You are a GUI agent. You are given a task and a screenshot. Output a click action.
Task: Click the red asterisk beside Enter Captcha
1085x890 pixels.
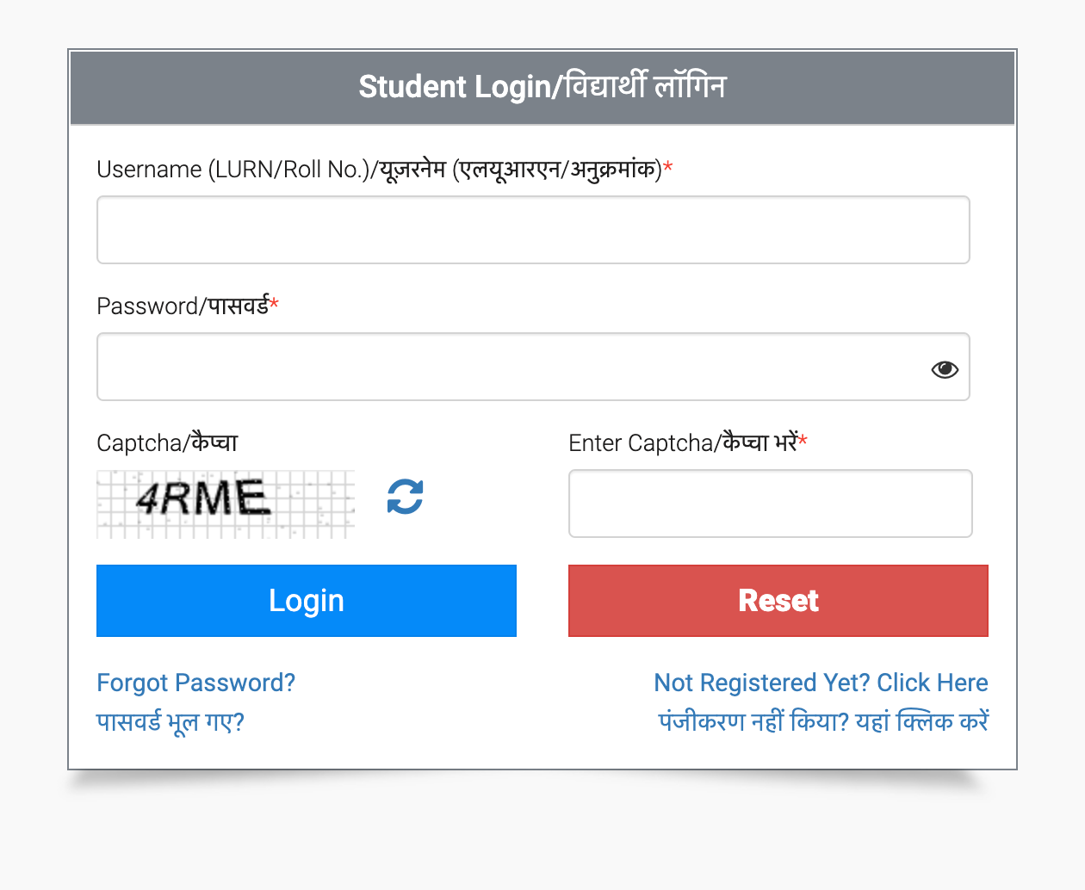coord(803,441)
